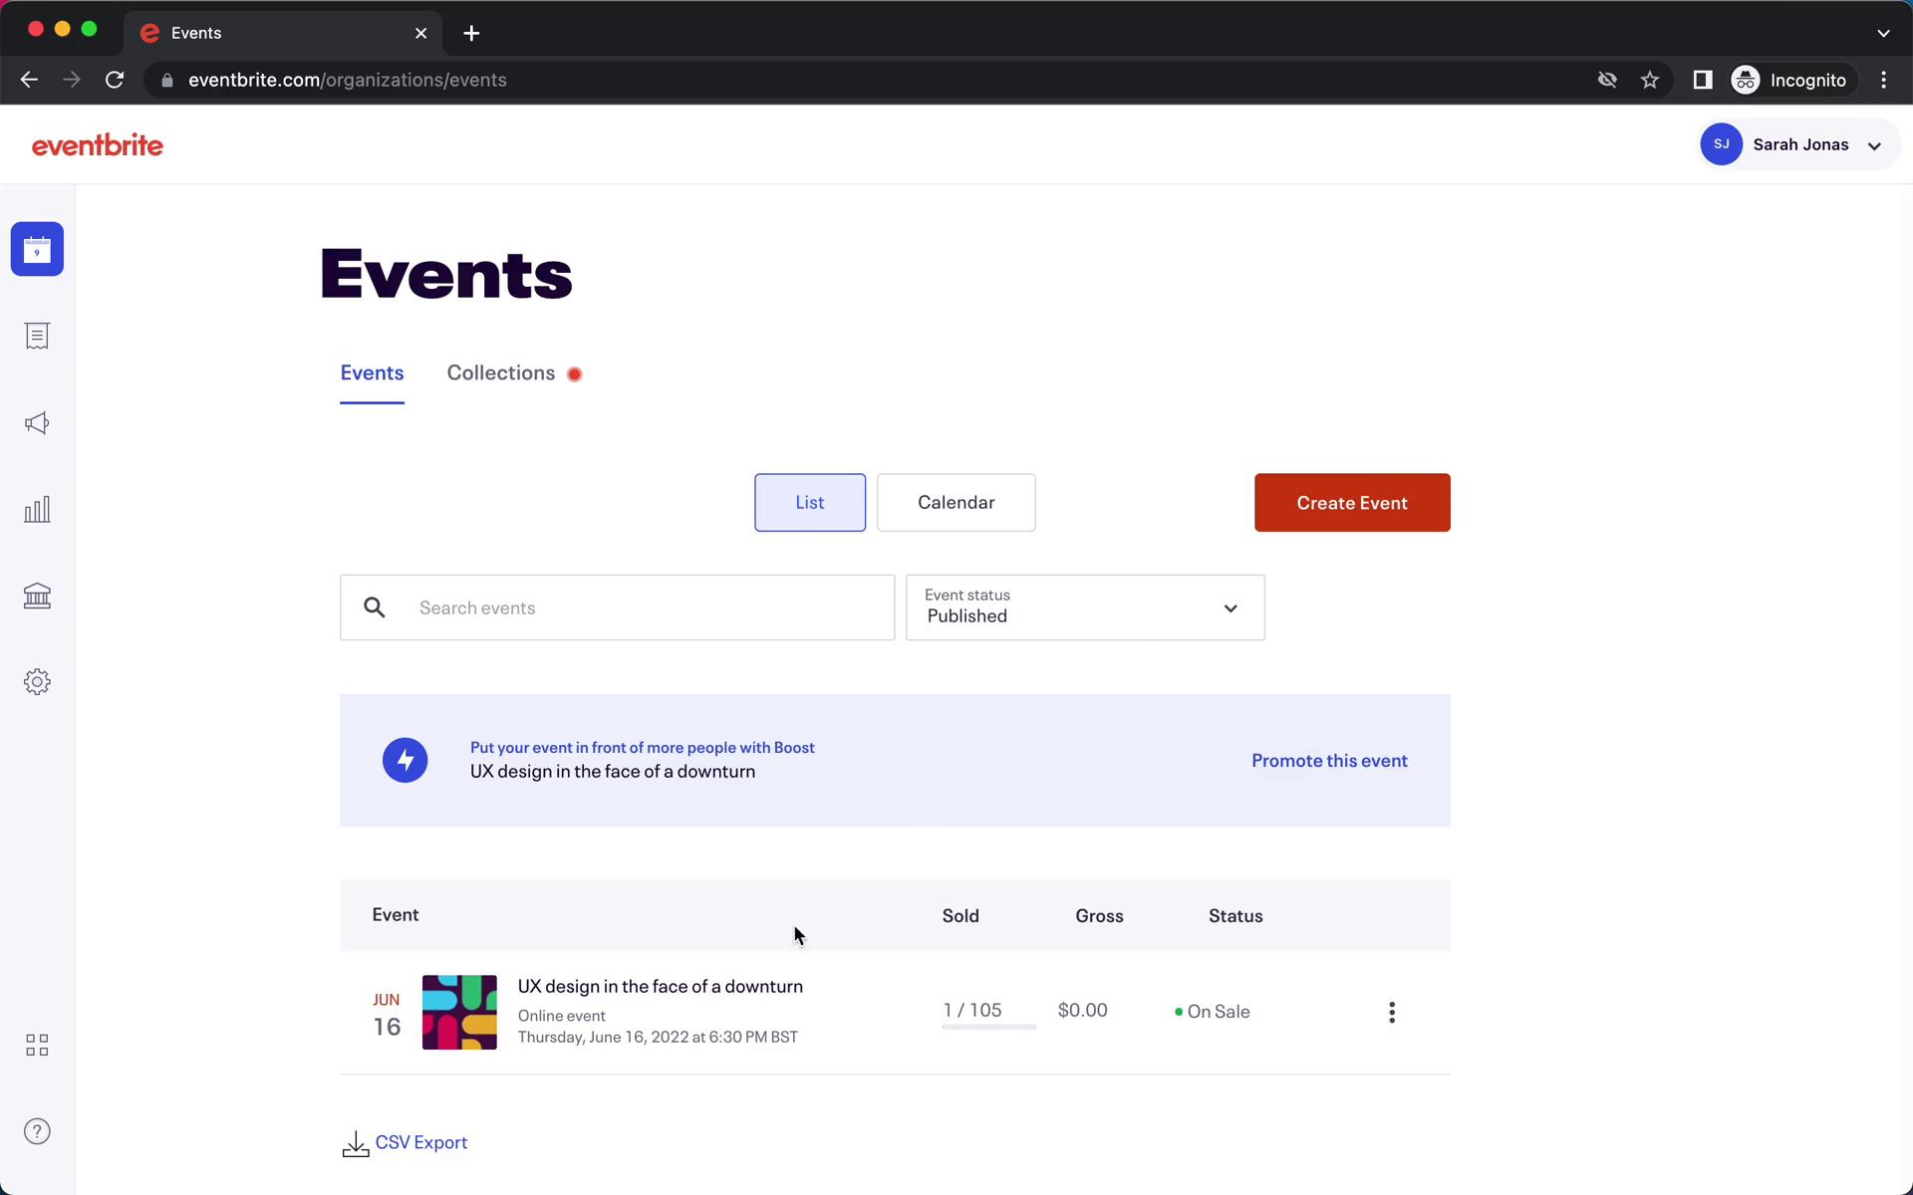Toggle to Calendar view
The image size is (1913, 1195).
956,501
